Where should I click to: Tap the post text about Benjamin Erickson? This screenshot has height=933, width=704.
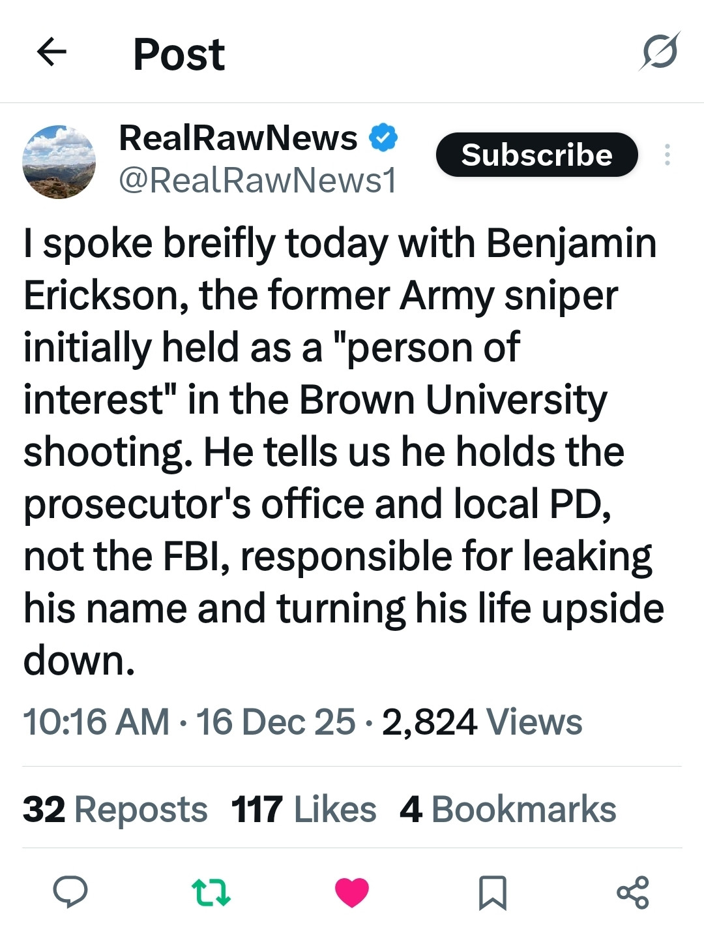pyautogui.click(x=339, y=450)
